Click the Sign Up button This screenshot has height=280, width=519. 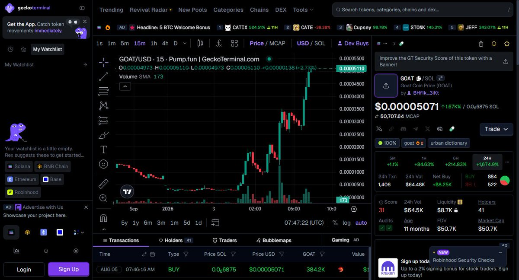click(x=69, y=269)
